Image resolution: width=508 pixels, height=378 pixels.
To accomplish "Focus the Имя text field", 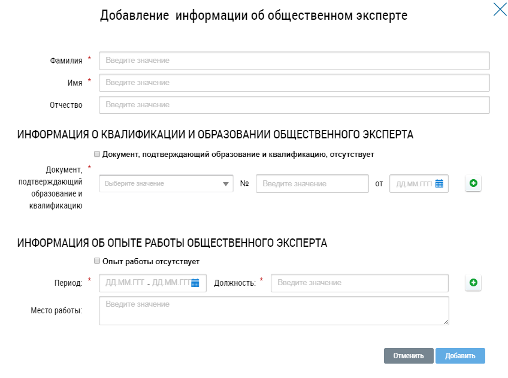I will coord(294,83).
